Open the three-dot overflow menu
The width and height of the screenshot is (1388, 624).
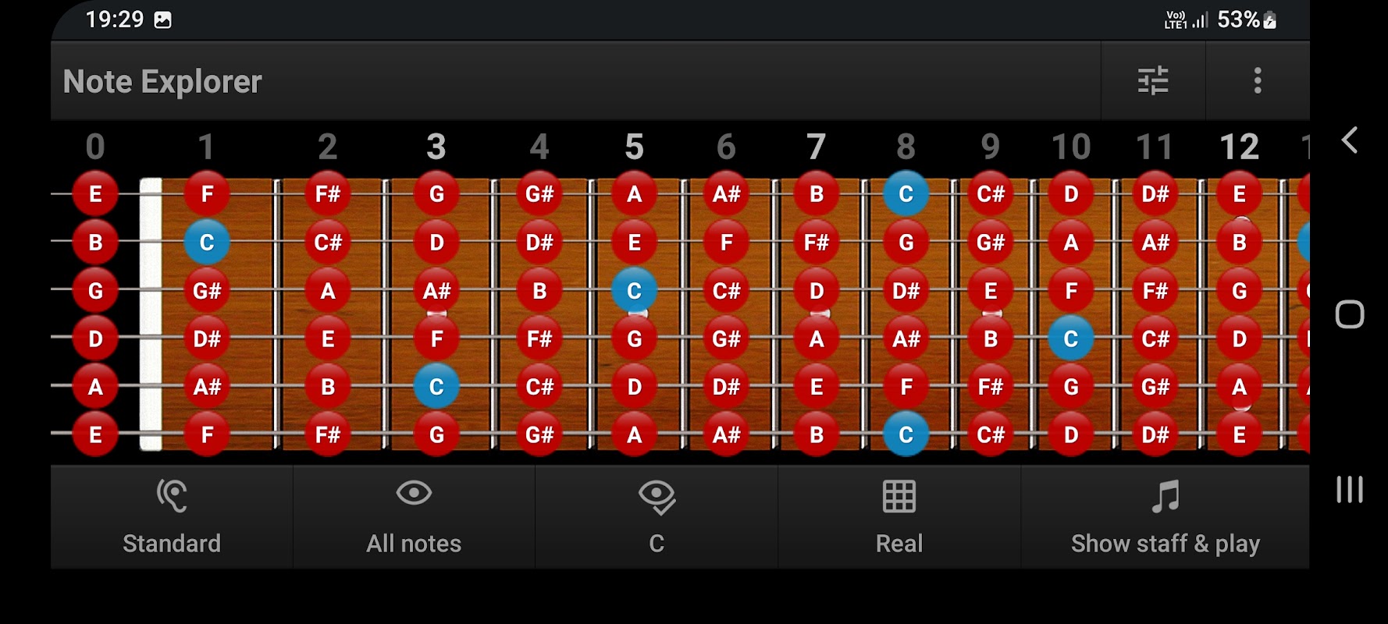(1257, 80)
